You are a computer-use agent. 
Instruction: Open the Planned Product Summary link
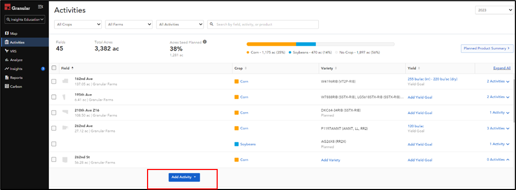pos(487,48)
